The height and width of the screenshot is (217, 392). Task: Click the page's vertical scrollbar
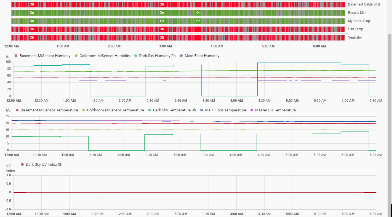[x=390, y=110]
